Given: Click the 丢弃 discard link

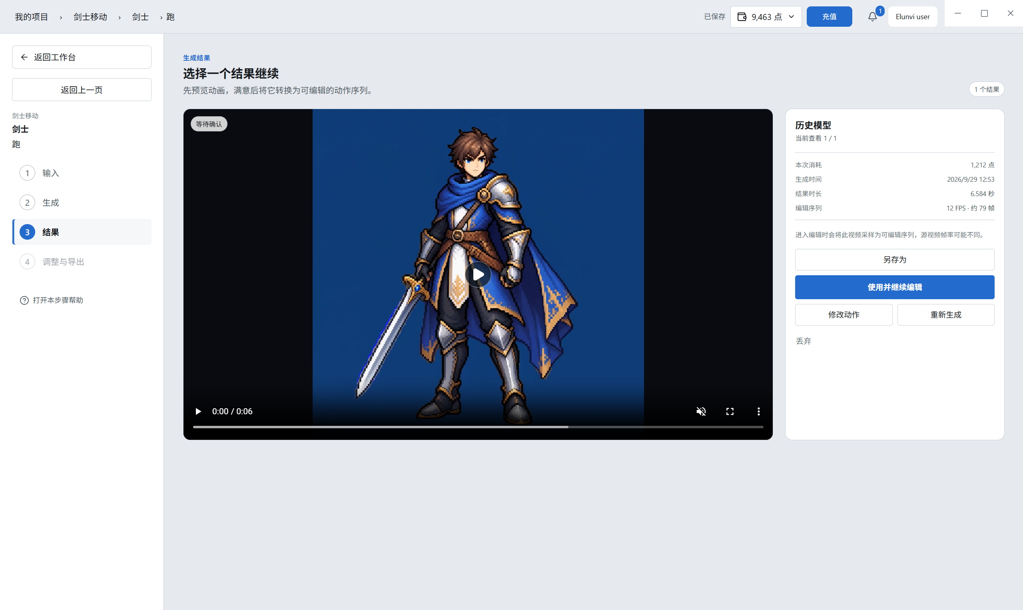Looking at the screenshot, I should (804, 341).
